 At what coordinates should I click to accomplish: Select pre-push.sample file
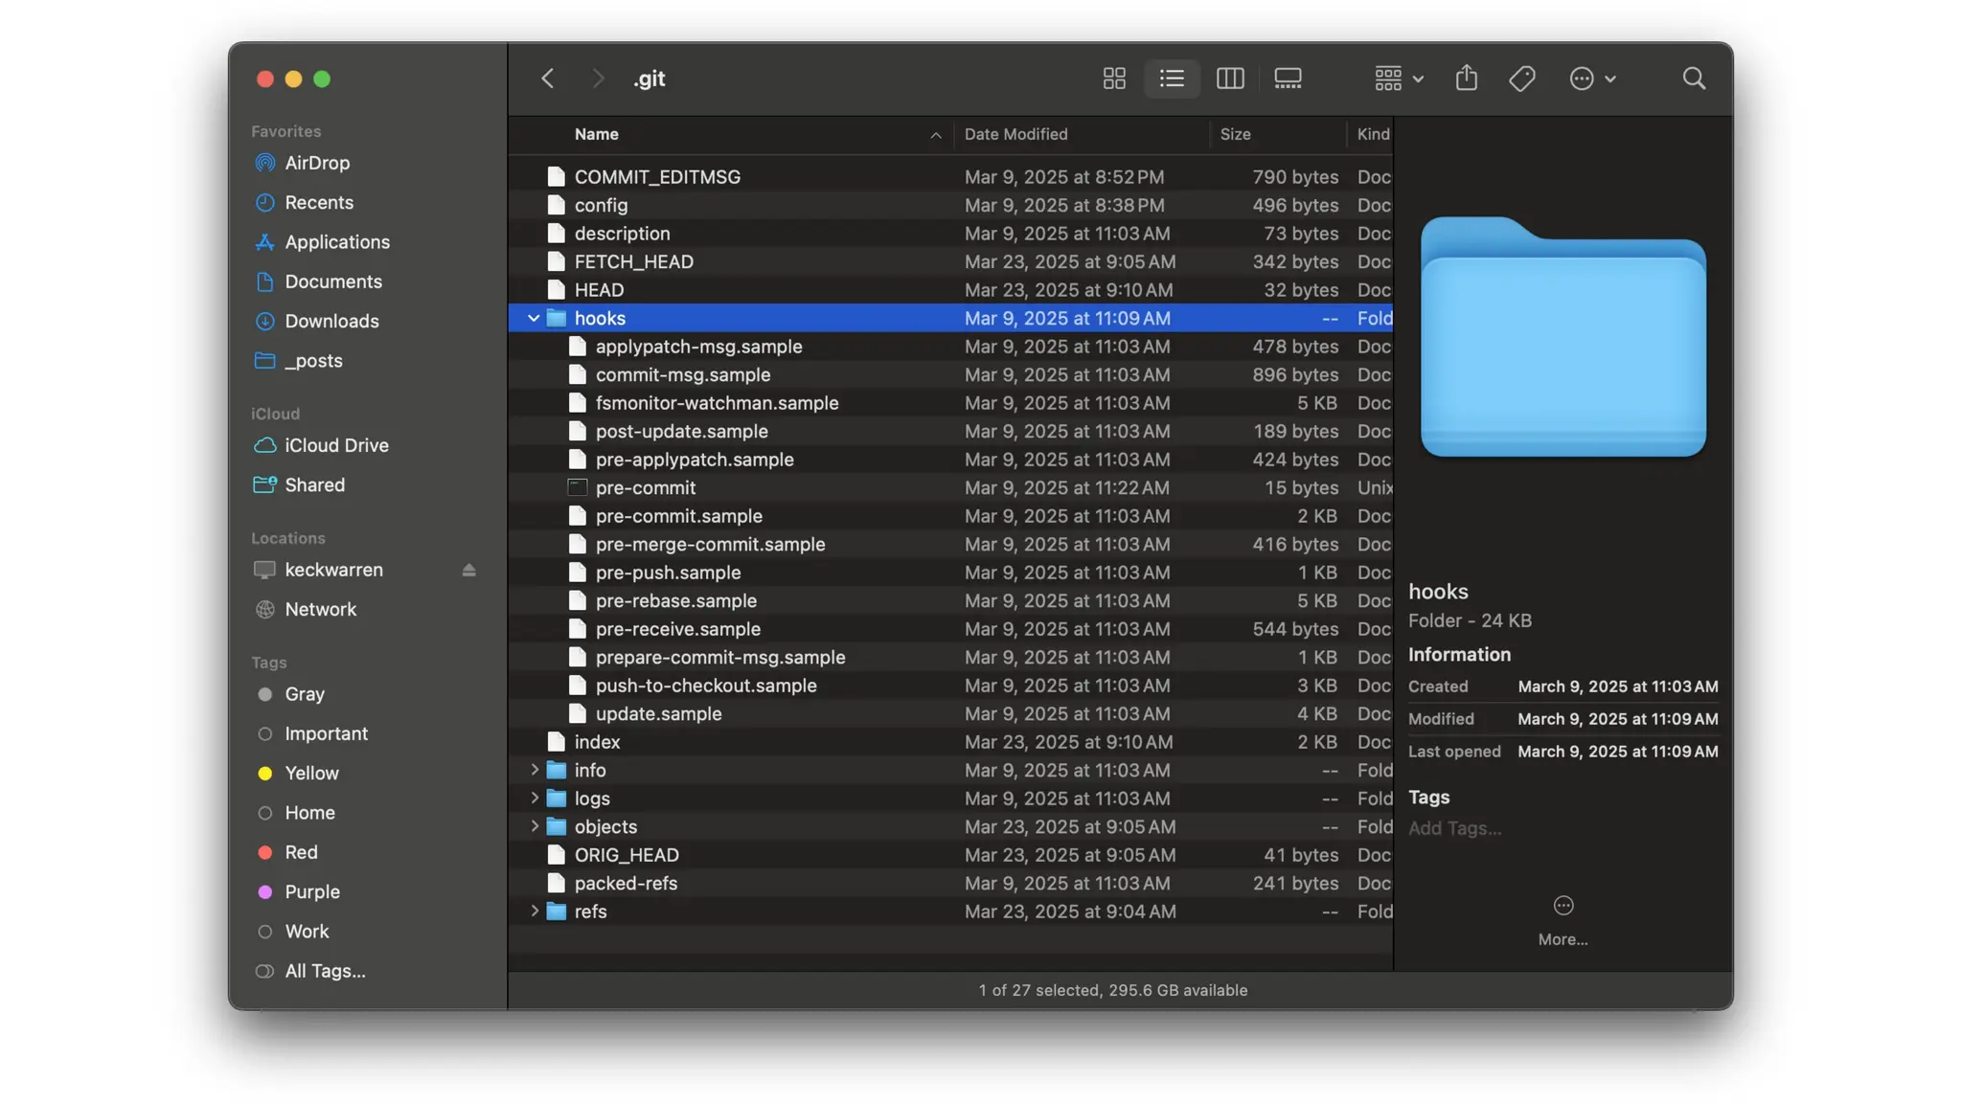950,573
